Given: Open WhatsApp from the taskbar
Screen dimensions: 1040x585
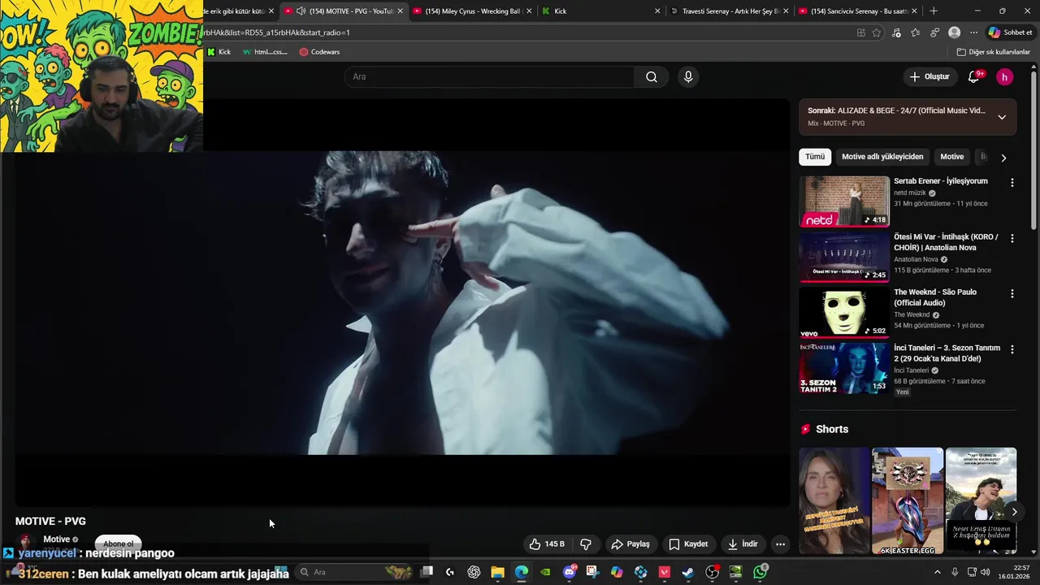Looking at the screenshot, I should pos(760,572).
